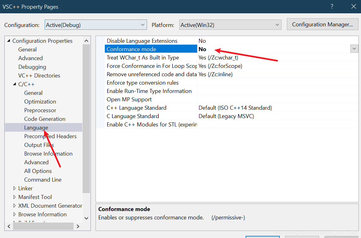Collapse the Configuration Properties node

[x=9, y=41]
